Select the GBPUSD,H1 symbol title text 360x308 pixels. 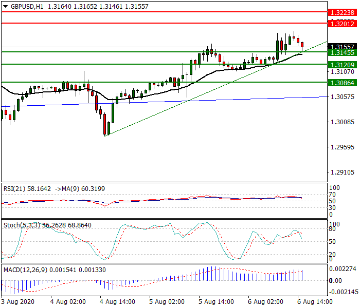point(27,6)
